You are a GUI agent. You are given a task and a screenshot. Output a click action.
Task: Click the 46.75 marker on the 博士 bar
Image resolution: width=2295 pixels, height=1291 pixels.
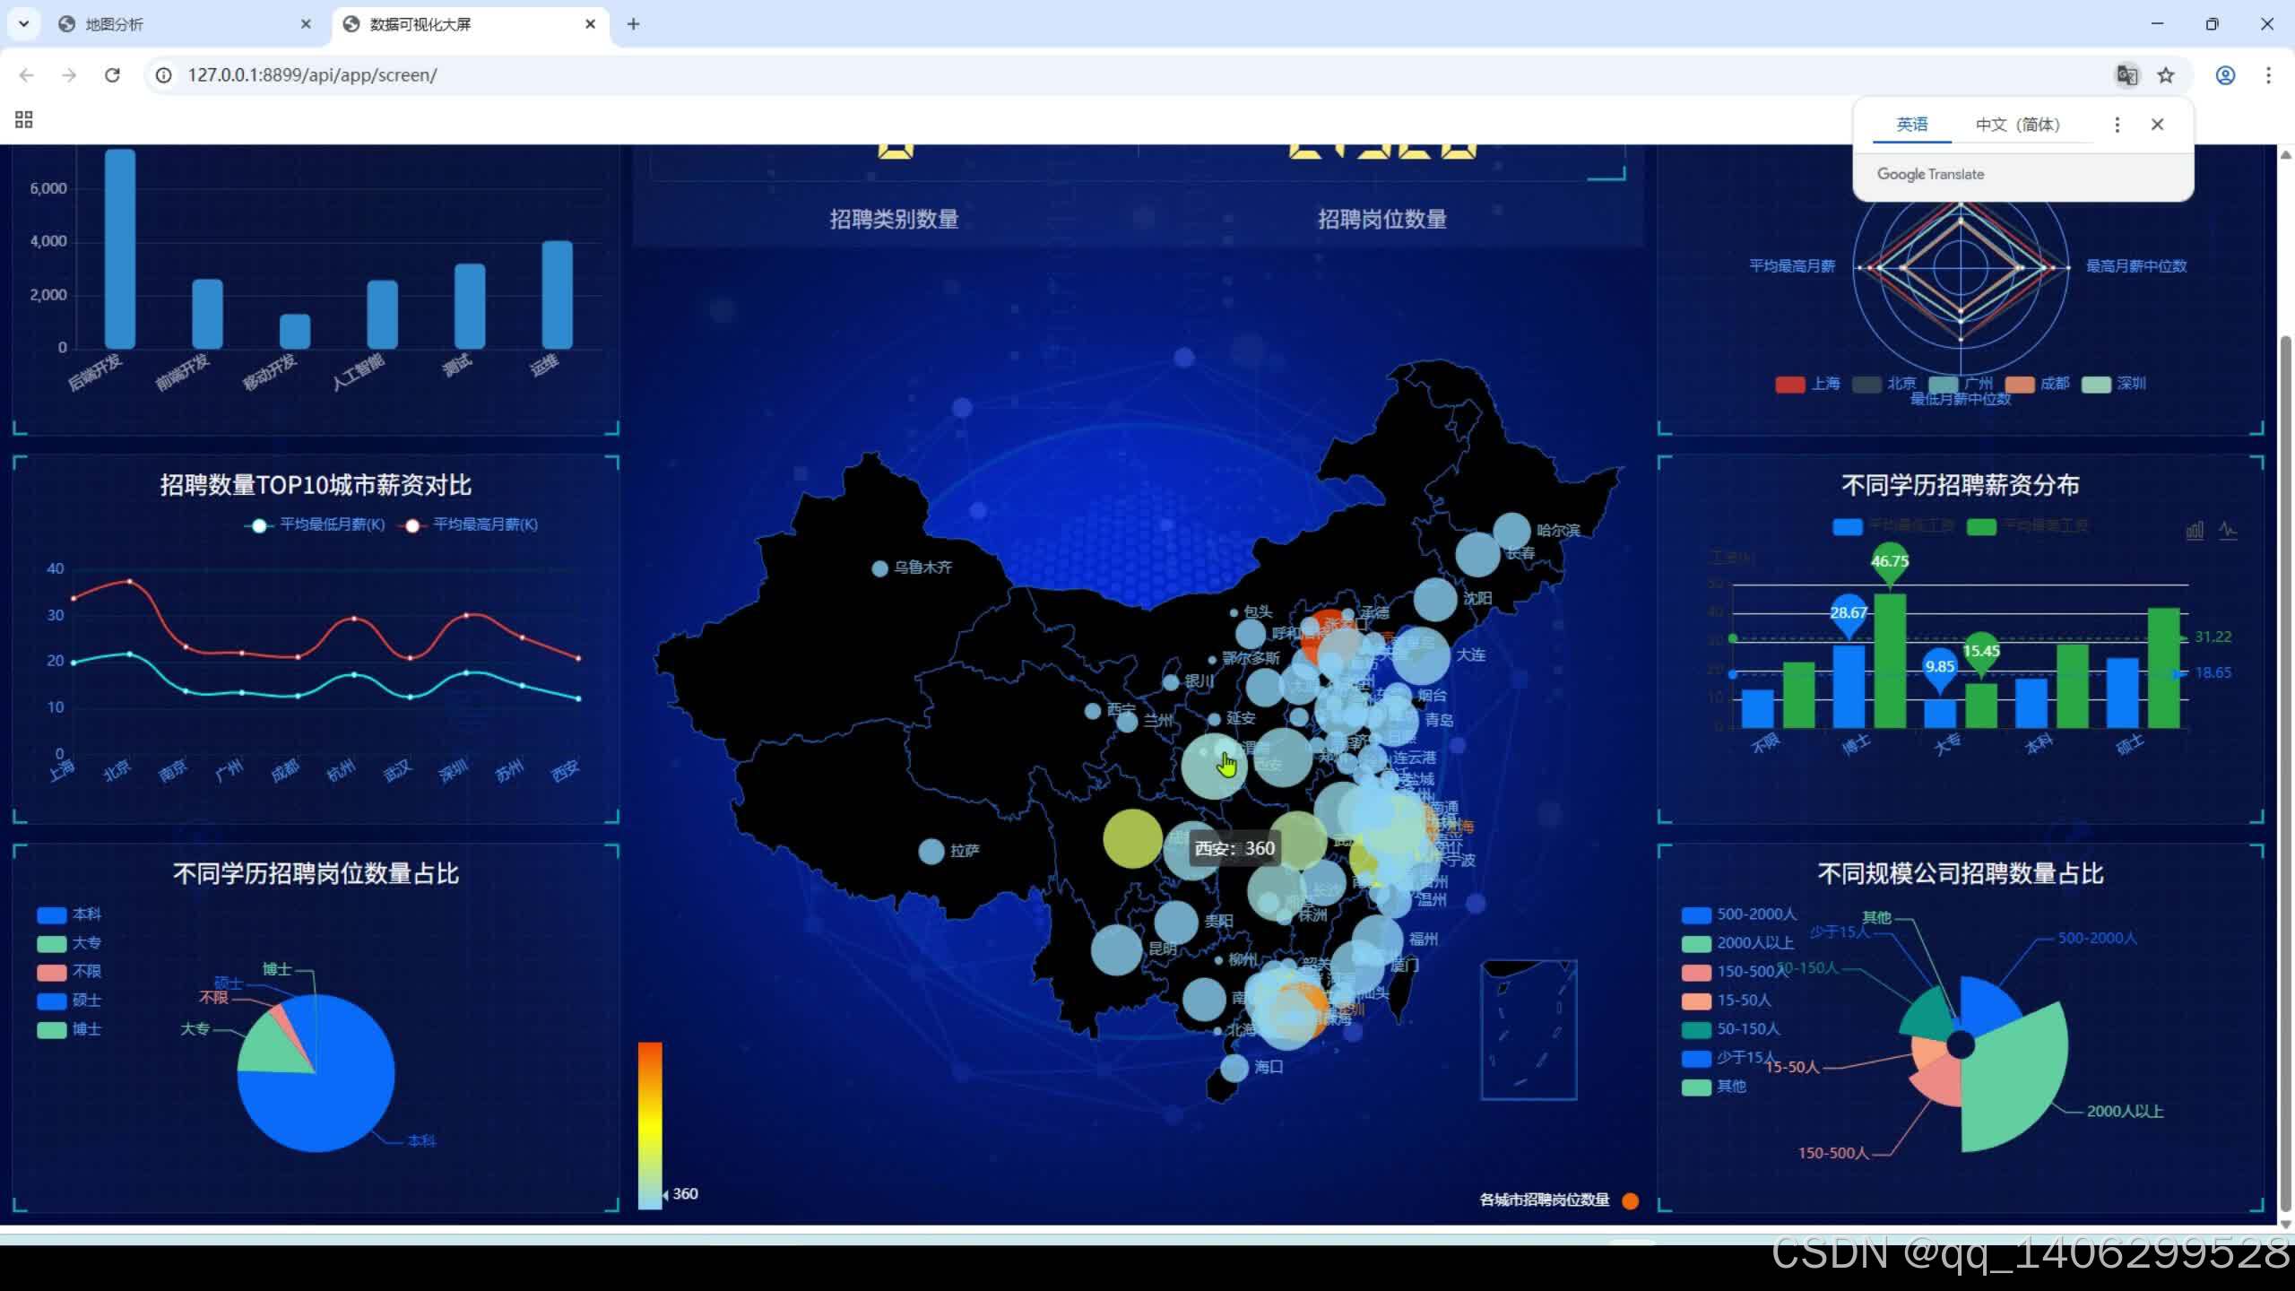[1890, 562]
